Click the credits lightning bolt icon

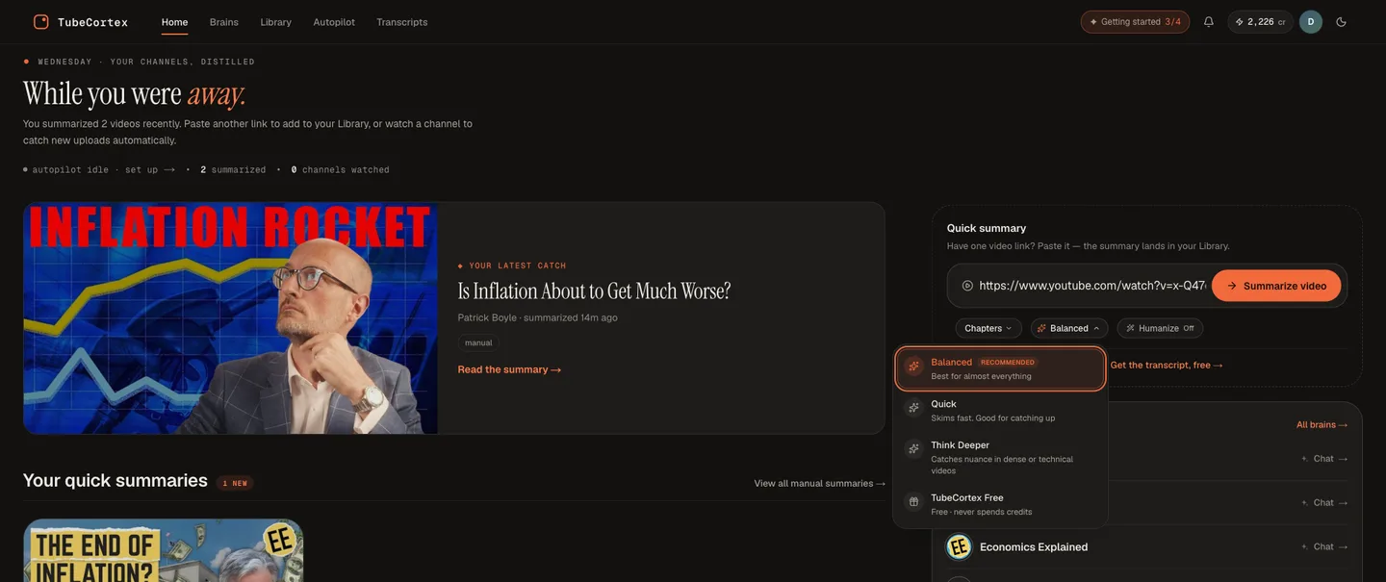point(1240,22)
